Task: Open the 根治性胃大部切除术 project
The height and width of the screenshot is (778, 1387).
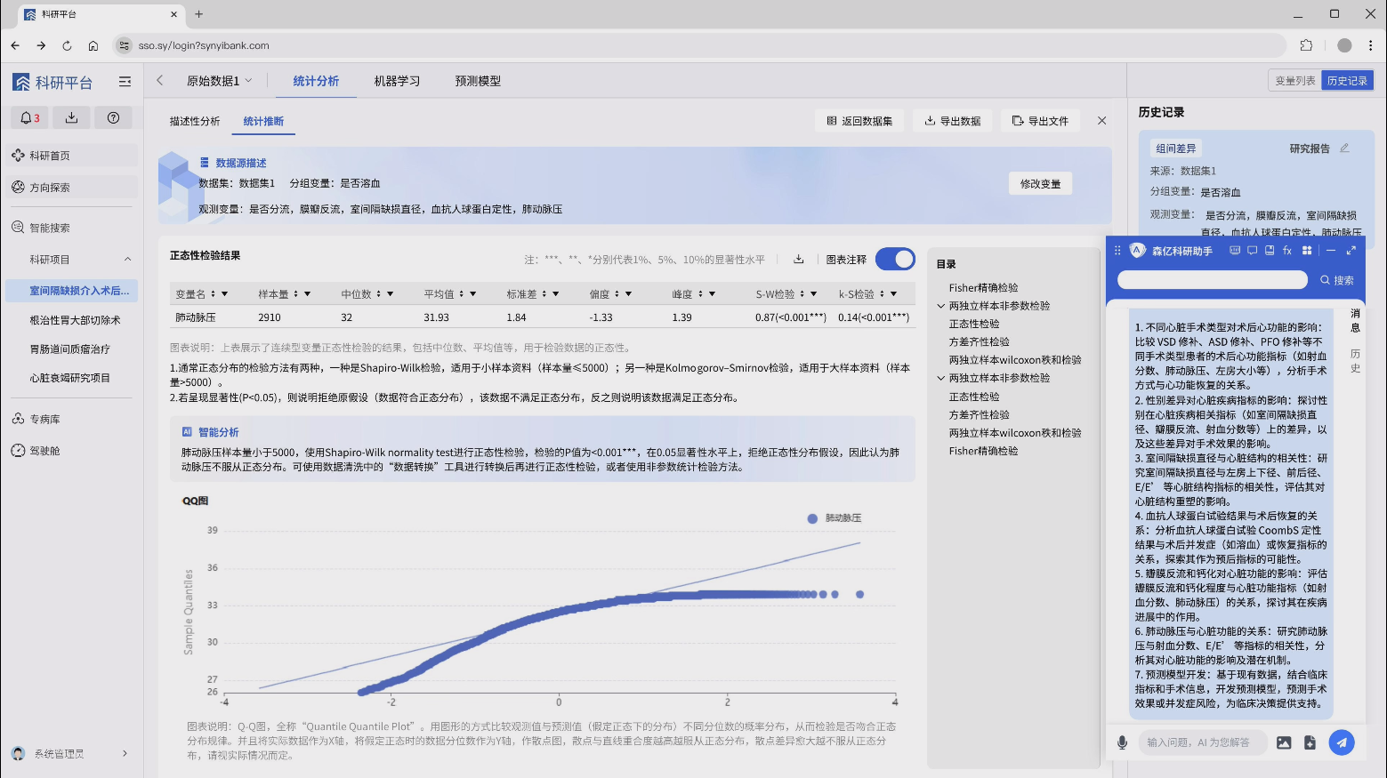Action: click(x=75, y=320)
